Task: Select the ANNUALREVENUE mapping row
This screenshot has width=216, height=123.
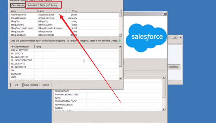Action: pyautogui.click(x=64, y=50)
